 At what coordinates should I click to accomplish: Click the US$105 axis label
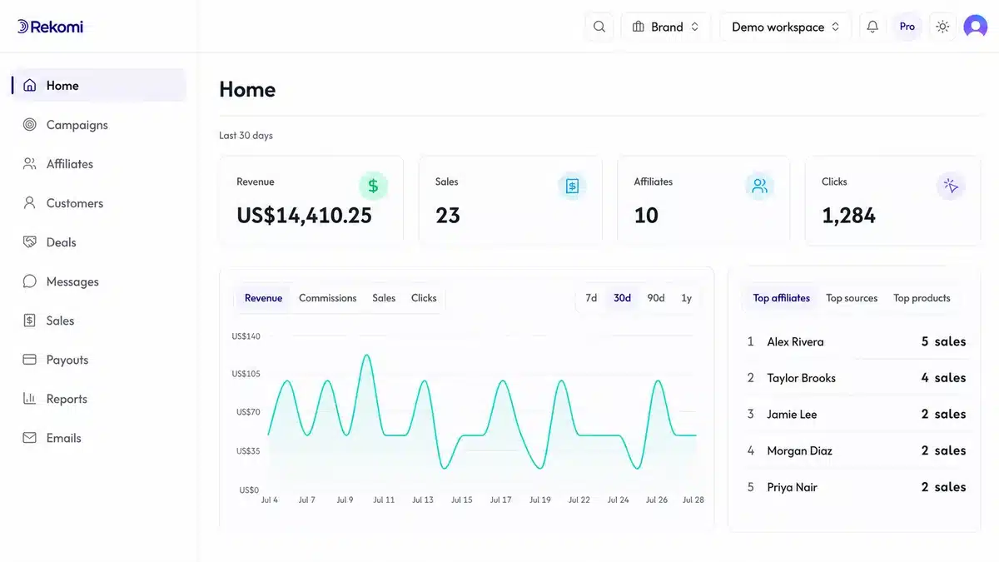coord(246,374)
